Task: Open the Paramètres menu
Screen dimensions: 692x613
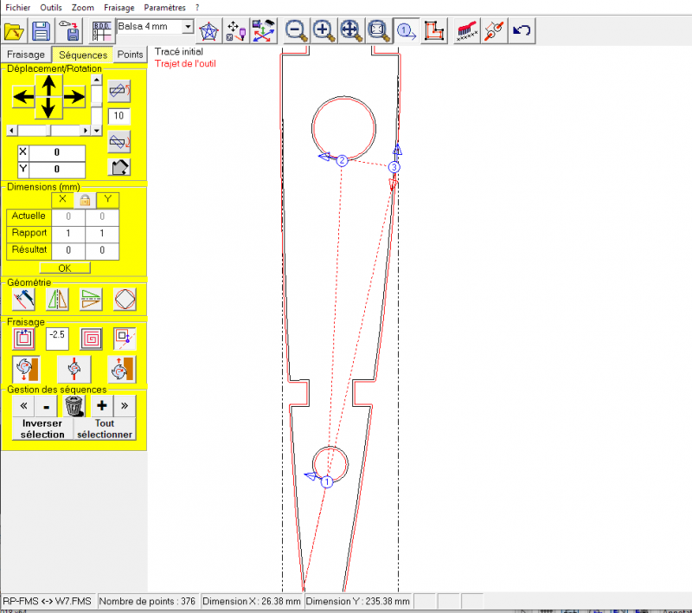Action: click(x=164, y=8)
